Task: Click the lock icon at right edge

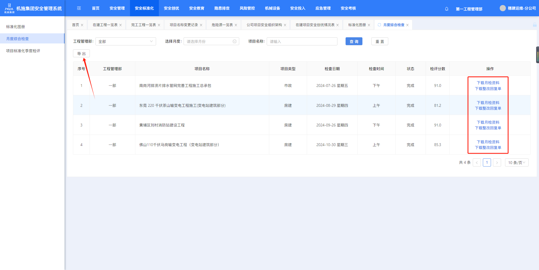Action: pyautogui.click(x=535, y=25)
